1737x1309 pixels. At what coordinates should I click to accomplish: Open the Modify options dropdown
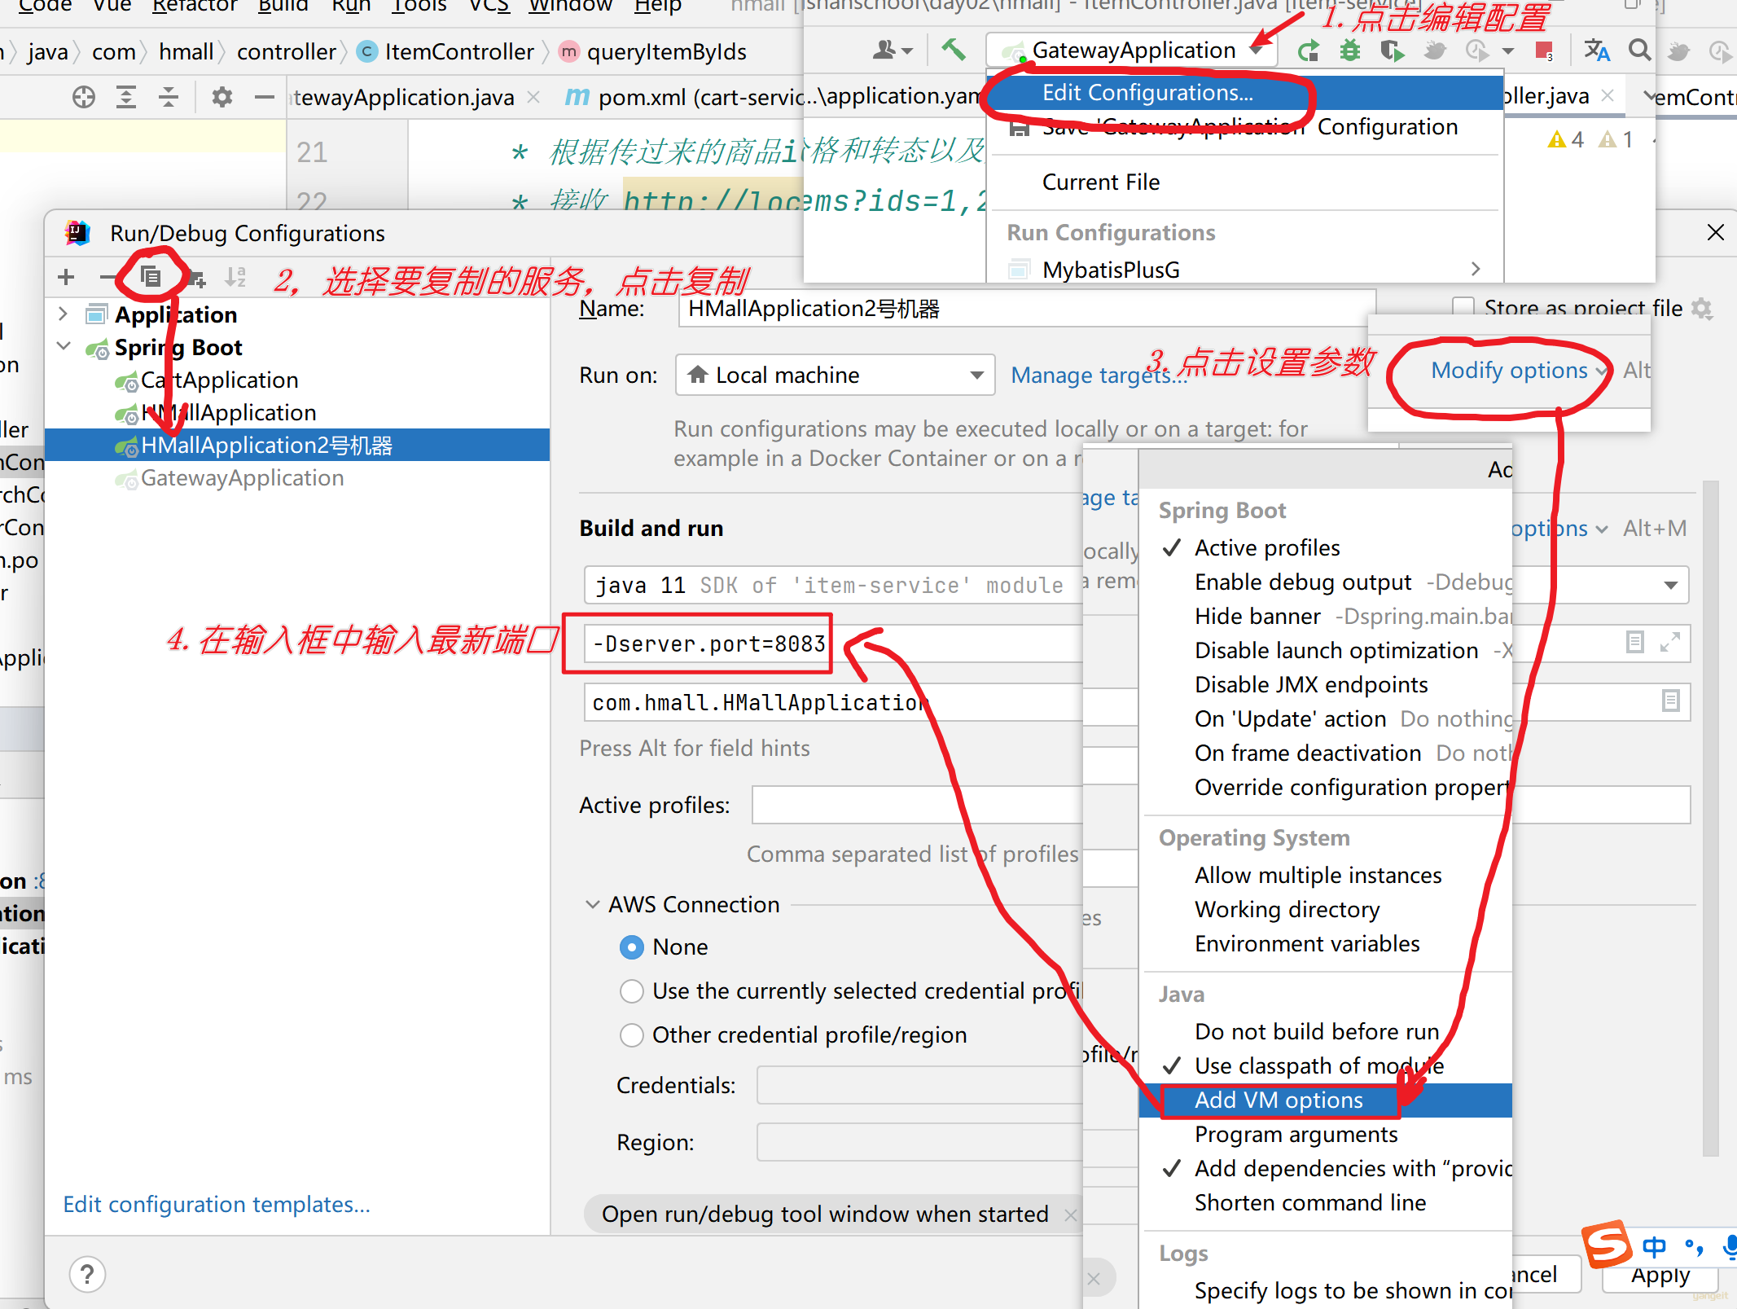pyautogui.click(x=1519, y=371)
